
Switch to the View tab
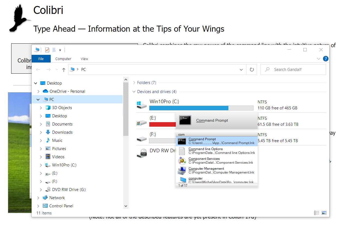pos(84,59)
